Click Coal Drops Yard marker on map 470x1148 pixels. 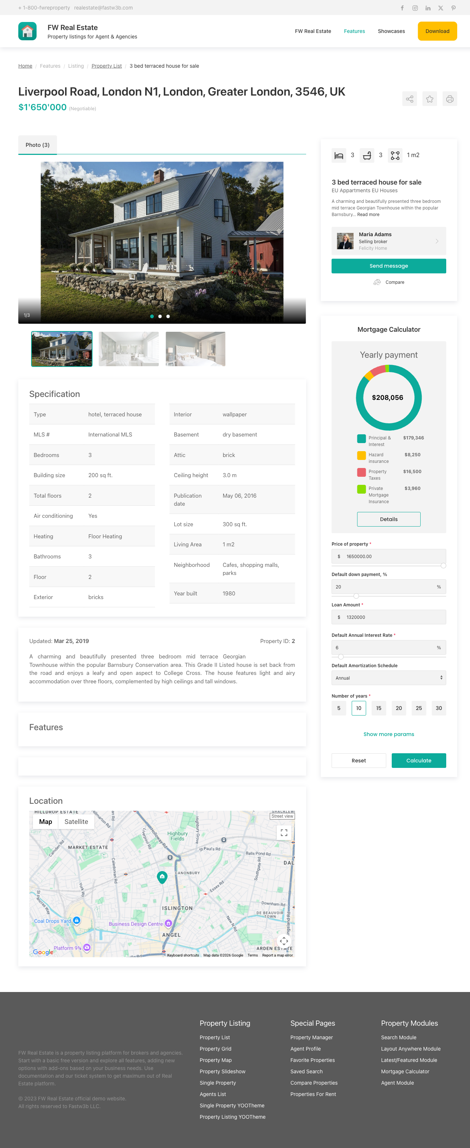[x=76, y=920]
